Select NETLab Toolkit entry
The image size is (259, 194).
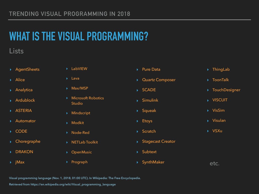point(84,142)
